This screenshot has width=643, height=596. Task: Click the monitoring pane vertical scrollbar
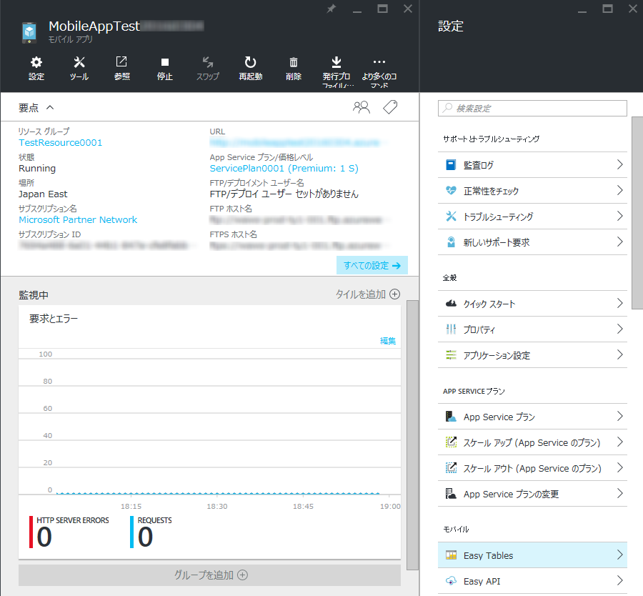pos(412,434)
